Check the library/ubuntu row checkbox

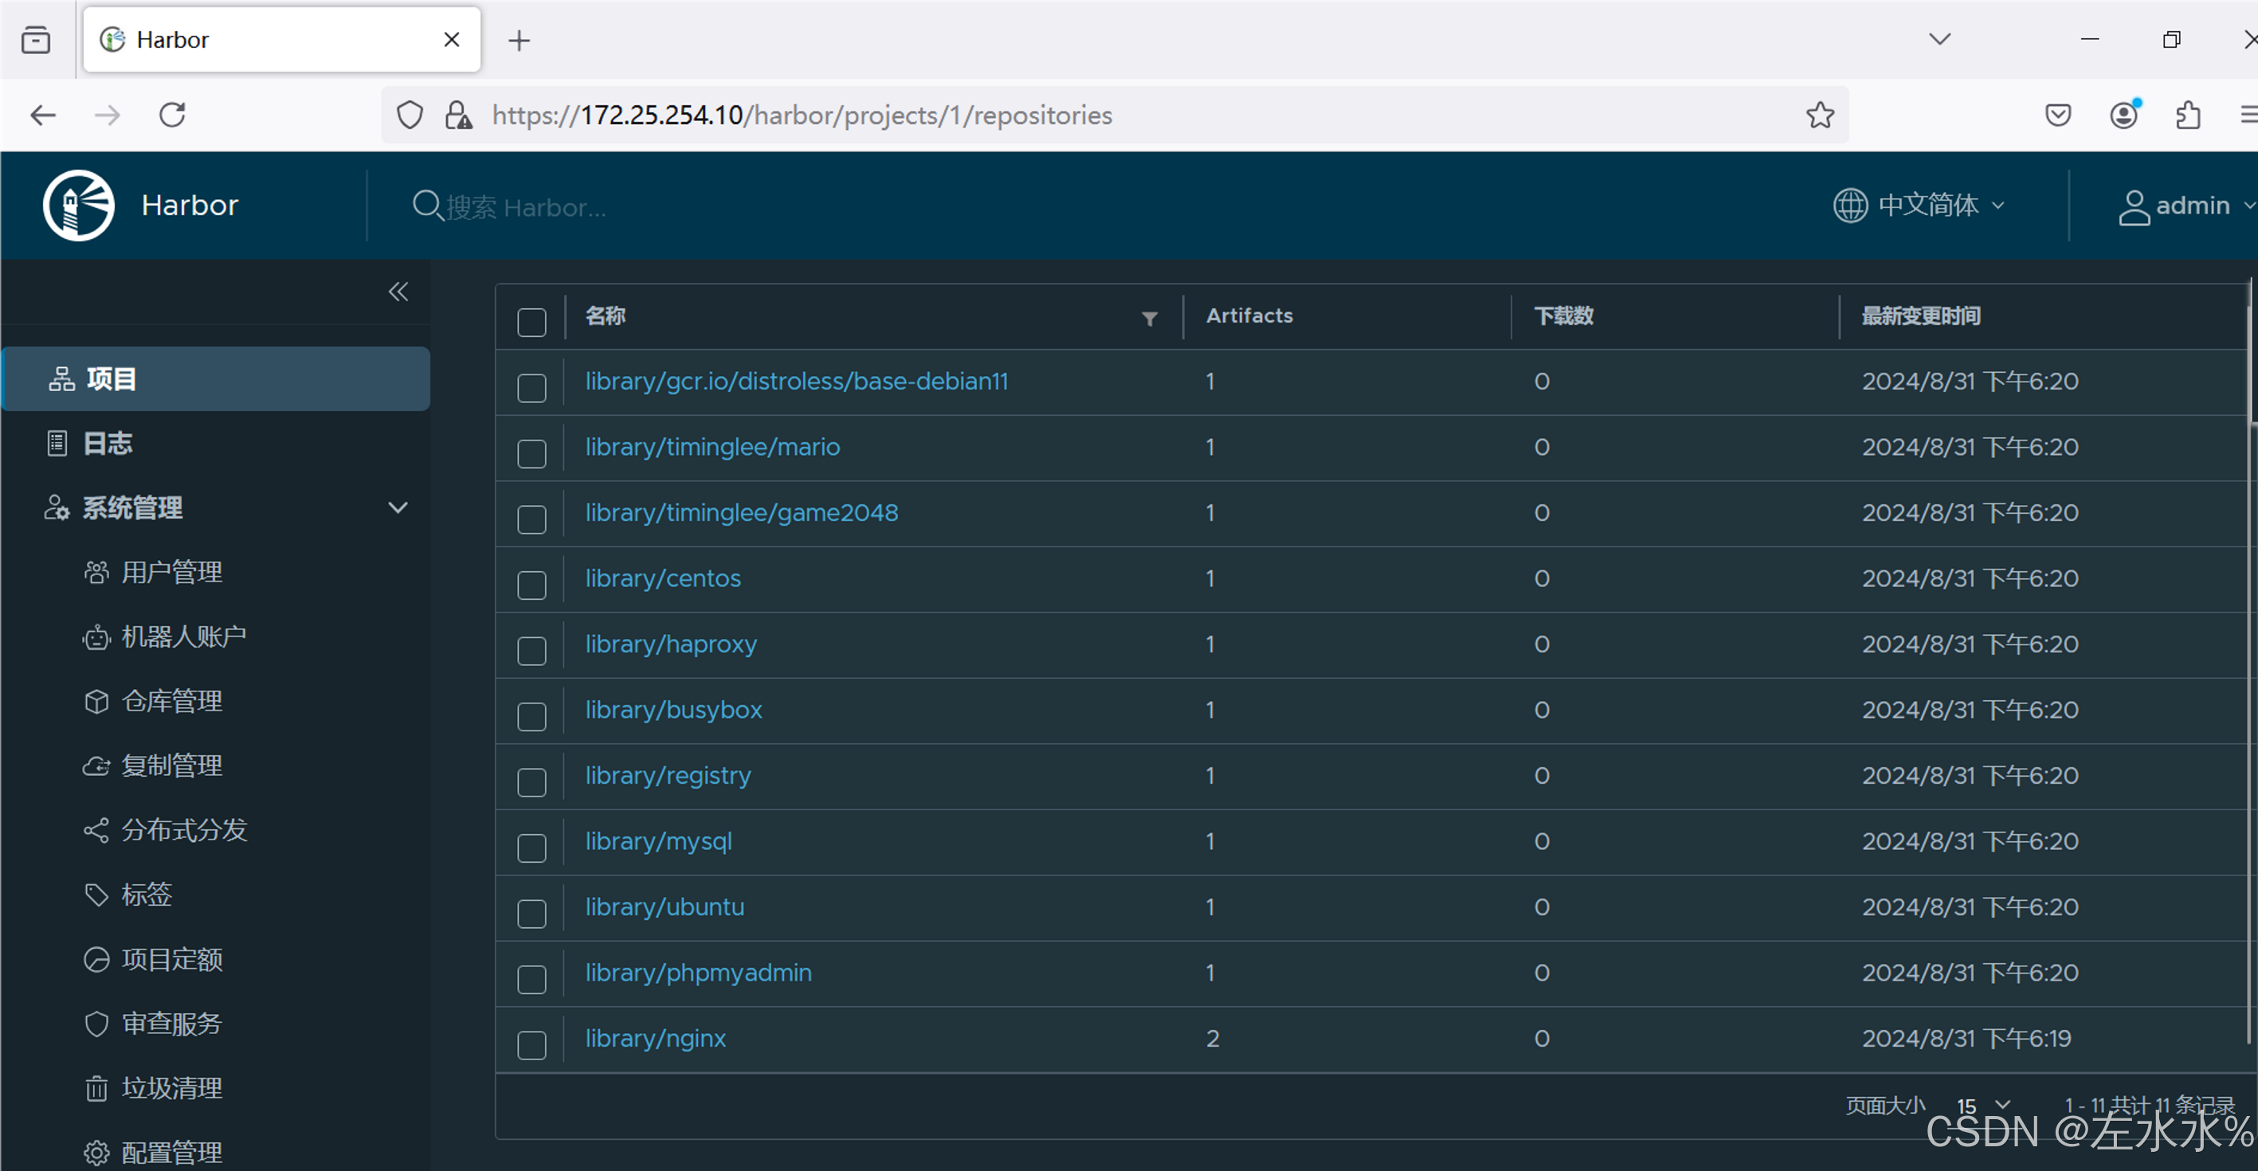[531, 914]
